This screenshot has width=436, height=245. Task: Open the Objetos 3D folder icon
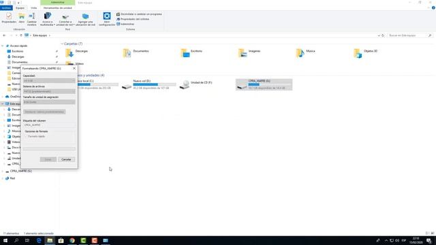pos(358,53)
